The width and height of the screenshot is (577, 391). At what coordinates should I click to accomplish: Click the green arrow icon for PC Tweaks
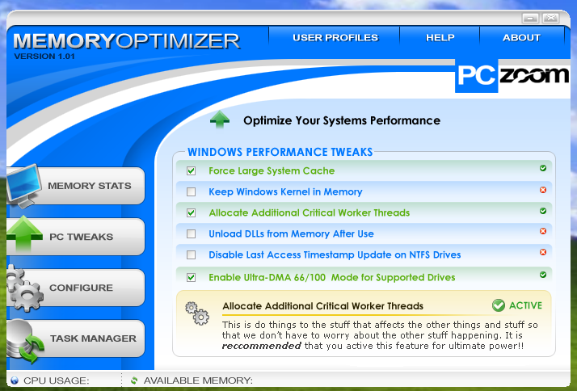[x=24, y=234]
